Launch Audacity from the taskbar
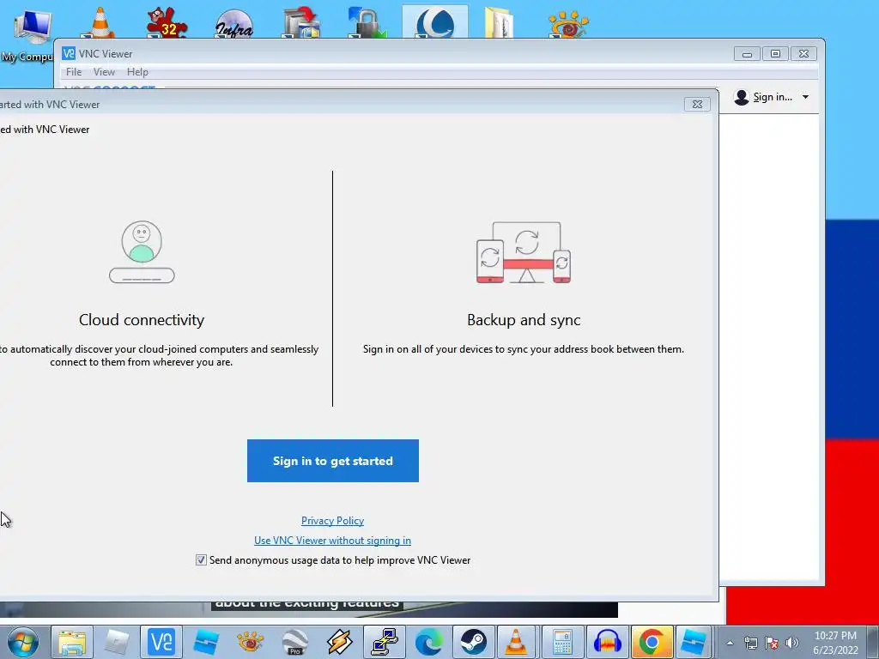Screen dimensions: 879x659 pyautogui.click(x=607, y=642)
